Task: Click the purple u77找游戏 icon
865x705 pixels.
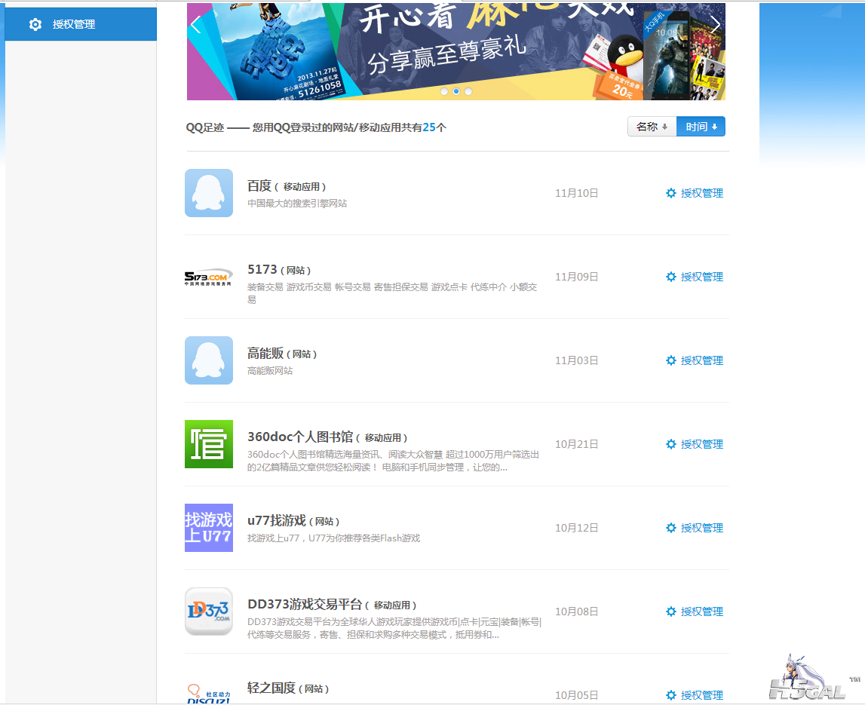Action: (x=209, y=528)
